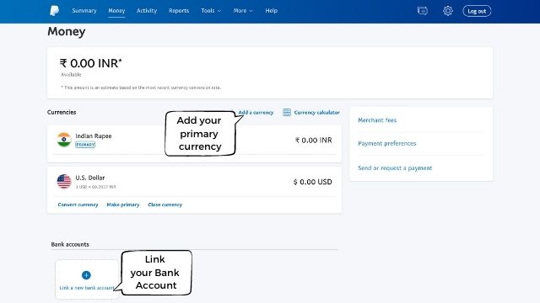Click the Log out button
540x303 pixels.
click(x=477, y=11)
